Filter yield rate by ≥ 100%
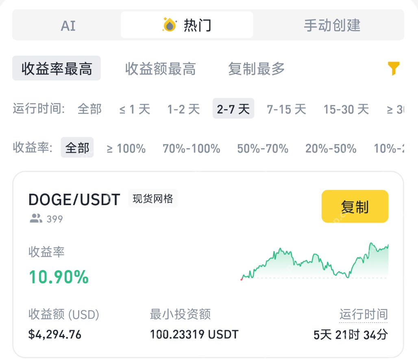 [126, 148]
